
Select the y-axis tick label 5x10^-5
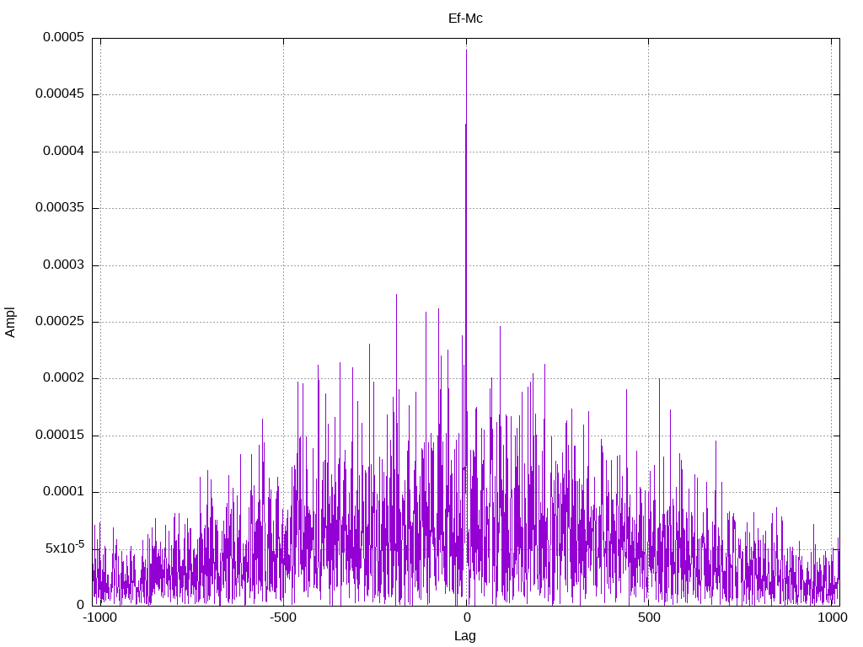[65, 548]
